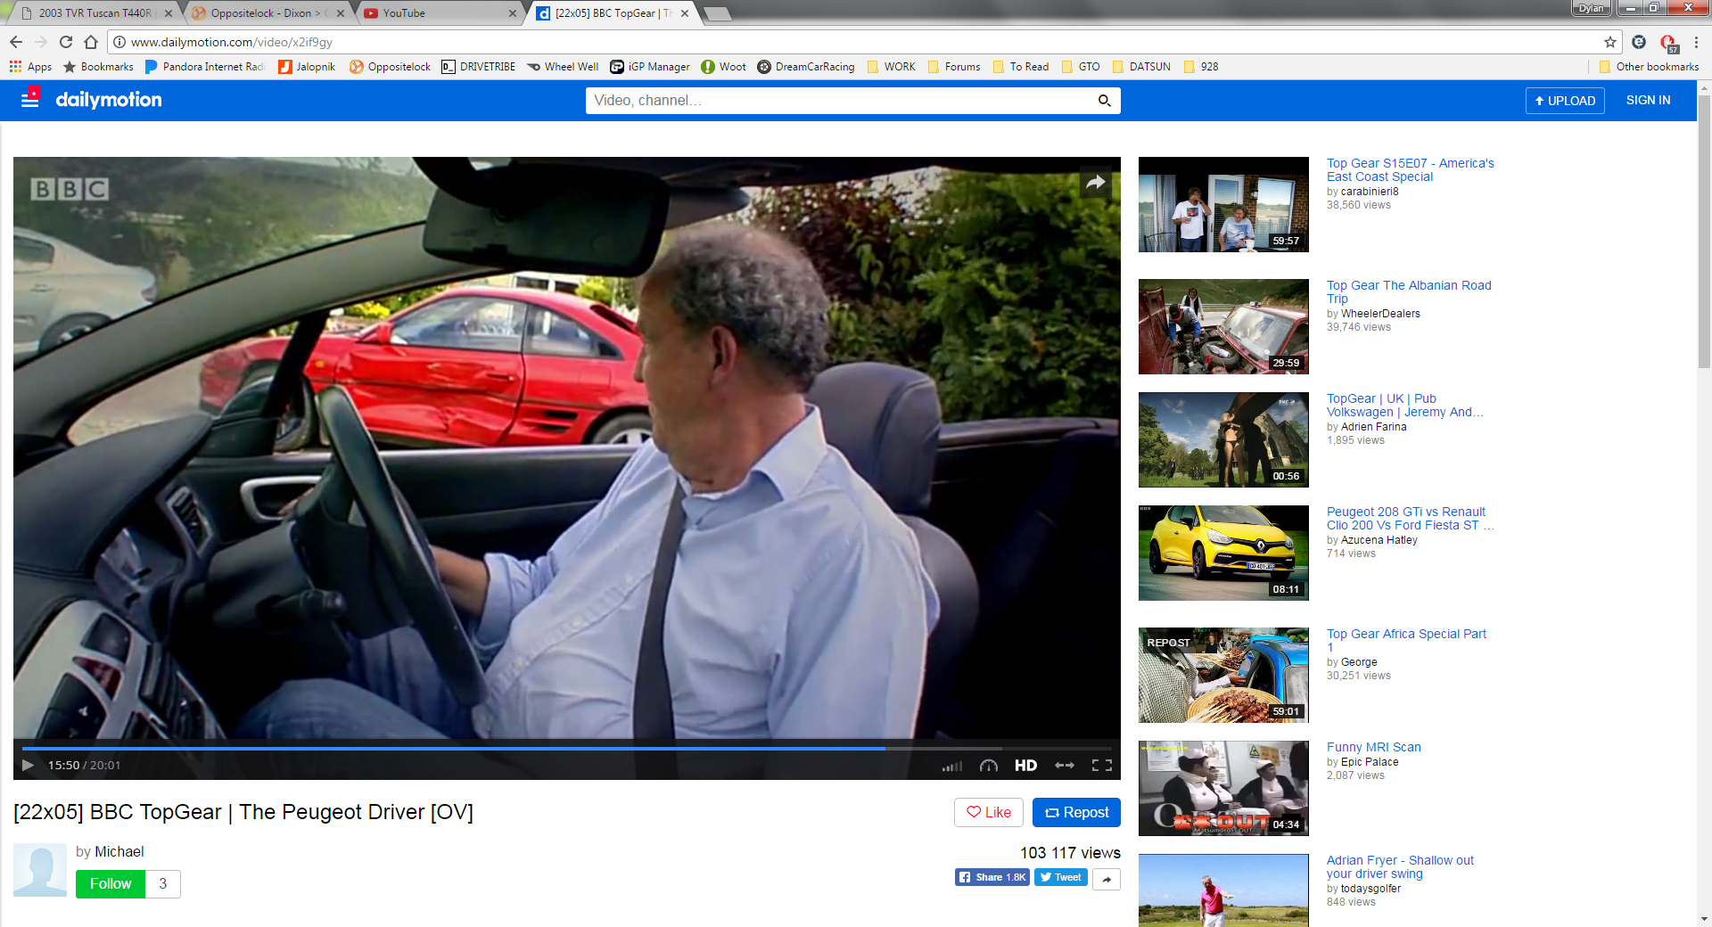Open the Apps bookmark shortcut

(x=30, y=67)
